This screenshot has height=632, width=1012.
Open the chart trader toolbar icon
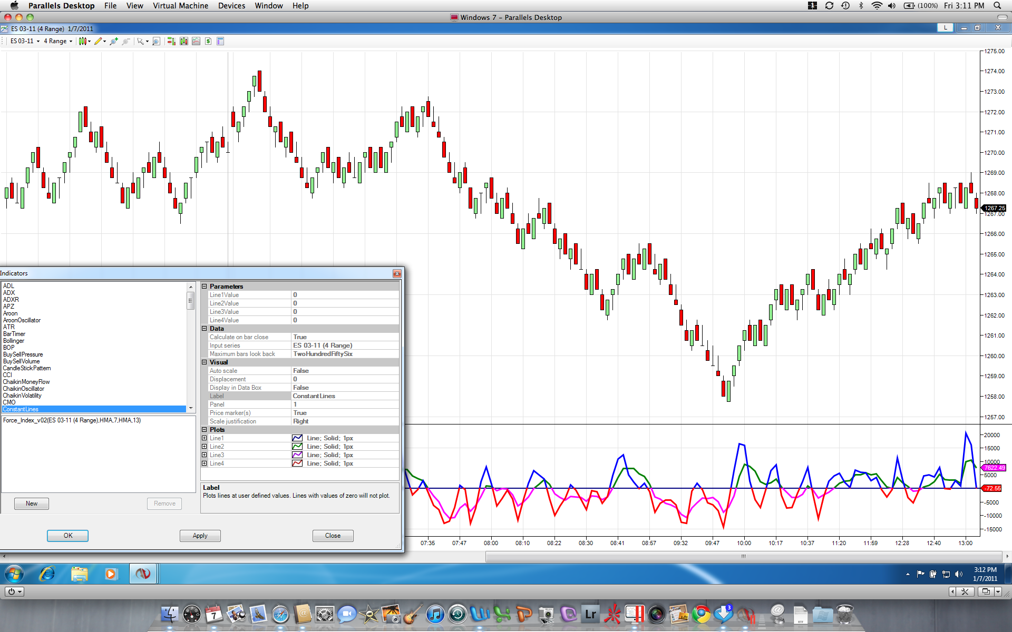(171, 41)
